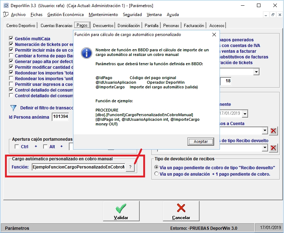Click the Función input field
This screenshot has height=233, width=284.
pos(79,167)
